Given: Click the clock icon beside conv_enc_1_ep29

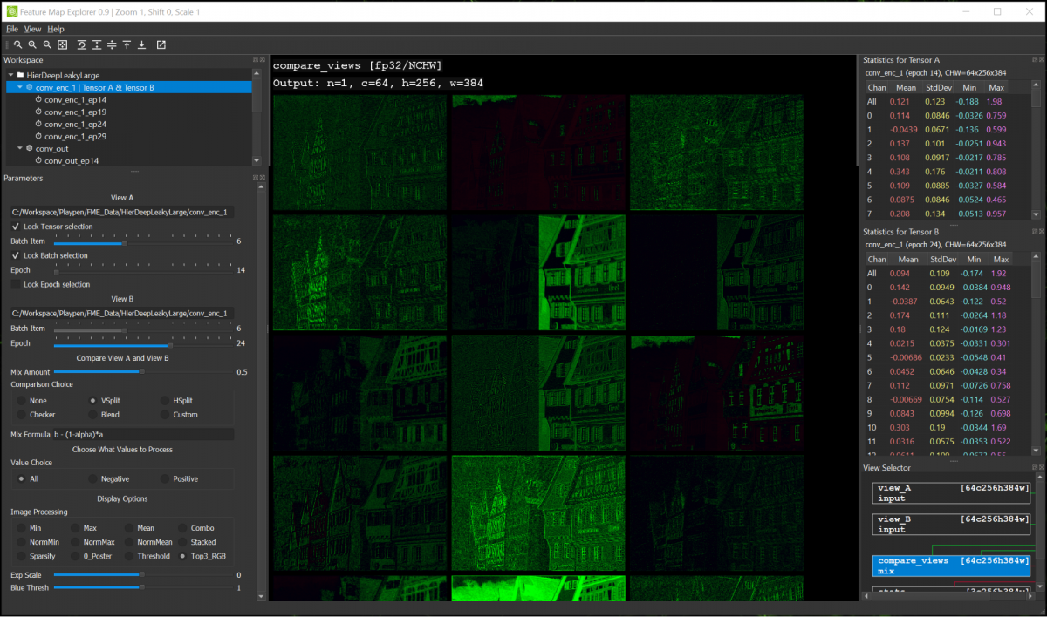Looking at the screenshot, I should coord(38,137).
